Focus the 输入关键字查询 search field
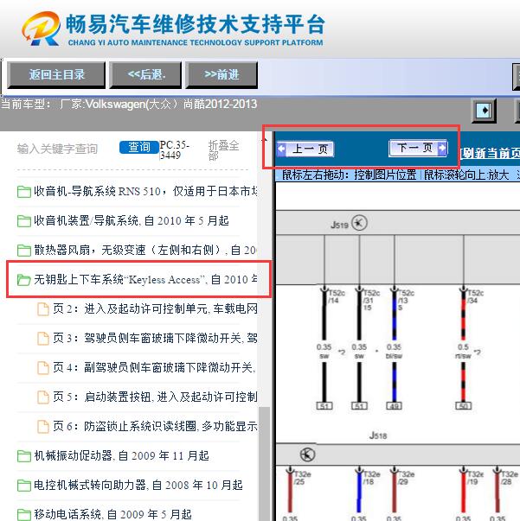 pos(58,149)
